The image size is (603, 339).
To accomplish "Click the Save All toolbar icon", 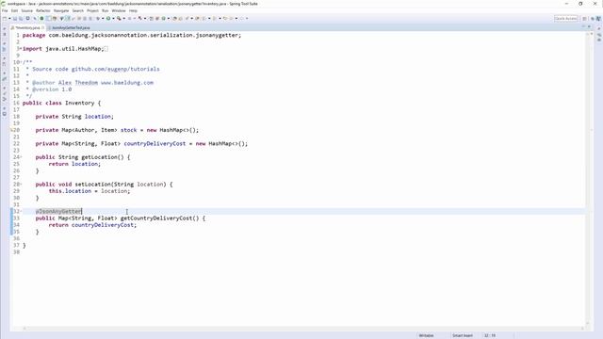I will click(x=21, y=19).
